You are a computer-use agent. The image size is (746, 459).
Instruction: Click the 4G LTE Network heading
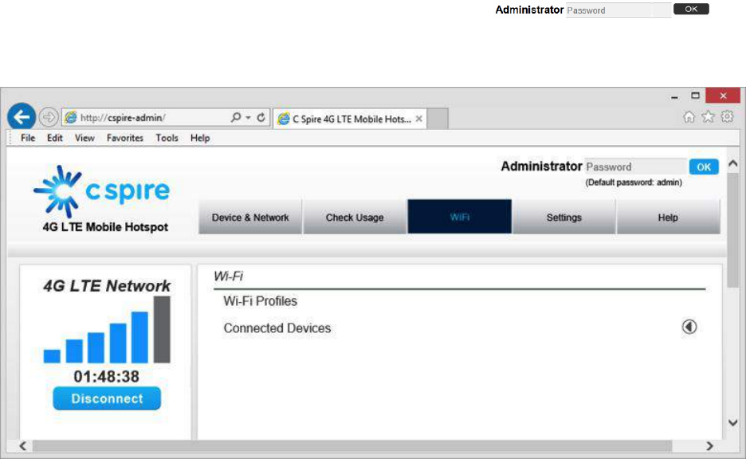(107, 286)
